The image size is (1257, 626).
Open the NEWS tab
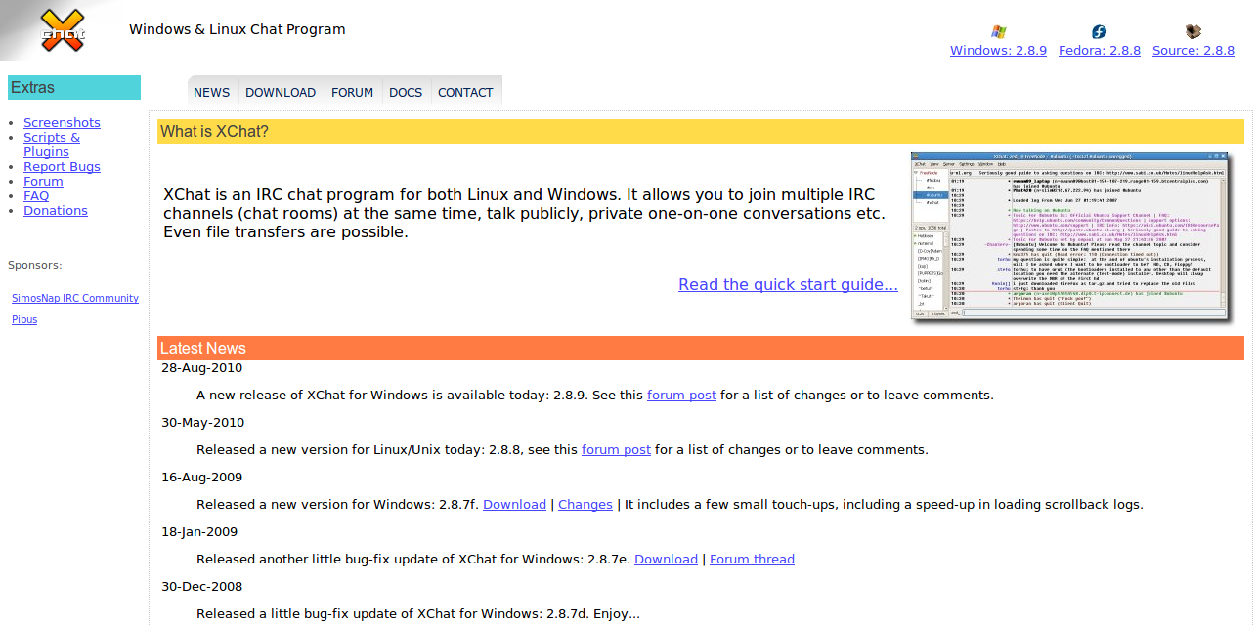tap(212, 92)
